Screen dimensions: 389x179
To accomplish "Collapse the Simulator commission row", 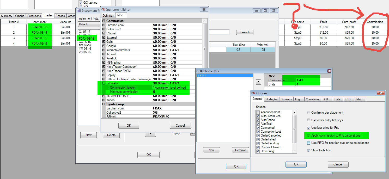I will click(104, 83).
